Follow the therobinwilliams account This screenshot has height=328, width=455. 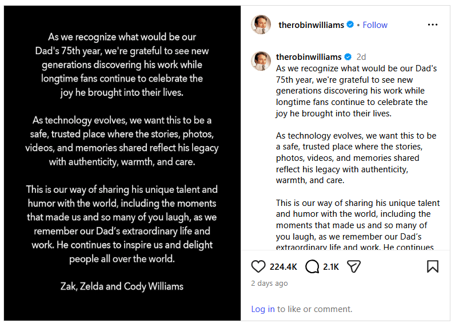[x=375, y=25]
